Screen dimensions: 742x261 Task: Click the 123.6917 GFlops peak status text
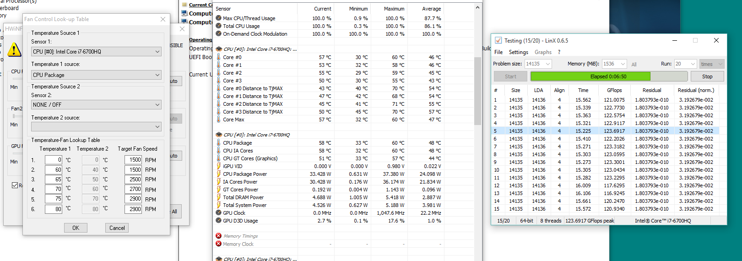(x=590, y=221)
